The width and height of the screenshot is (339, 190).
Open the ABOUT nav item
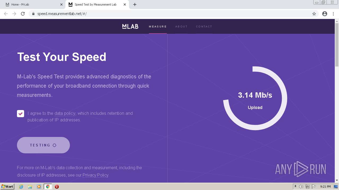(181, 26)
